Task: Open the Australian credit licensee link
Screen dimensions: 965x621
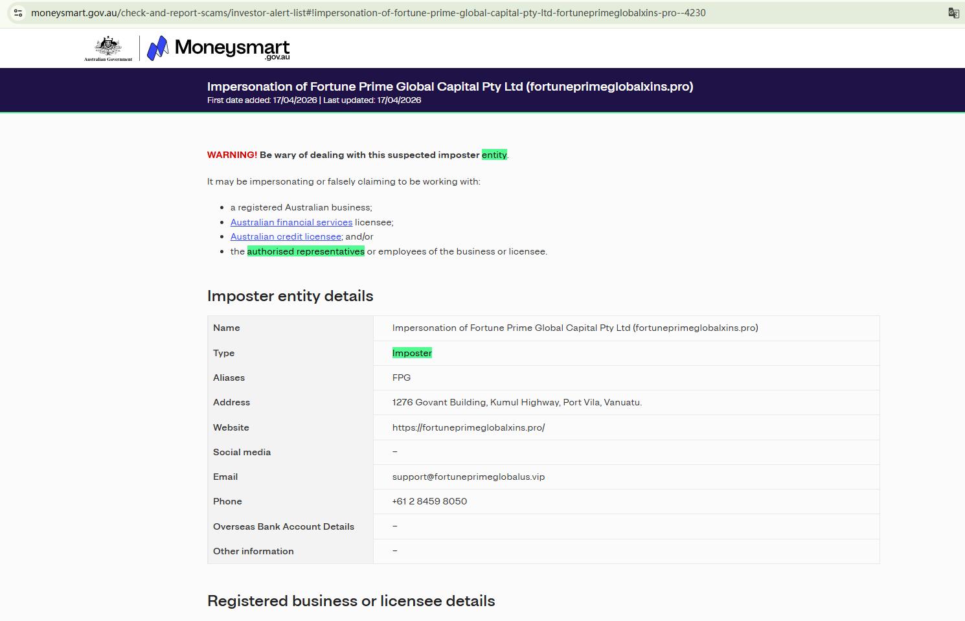Action: (x=286, y=236)
